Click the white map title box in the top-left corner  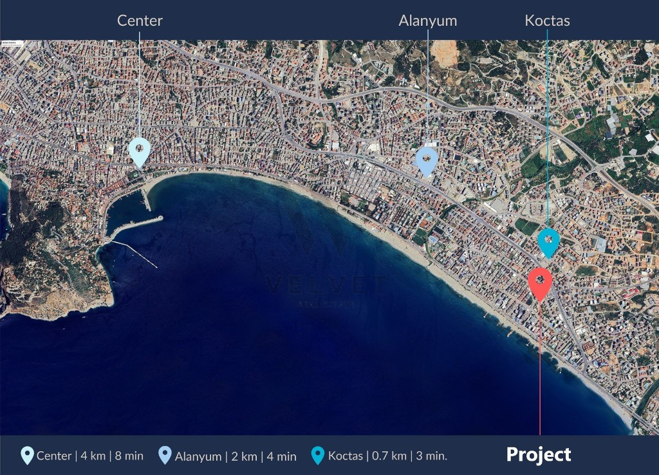coord(12,43)
